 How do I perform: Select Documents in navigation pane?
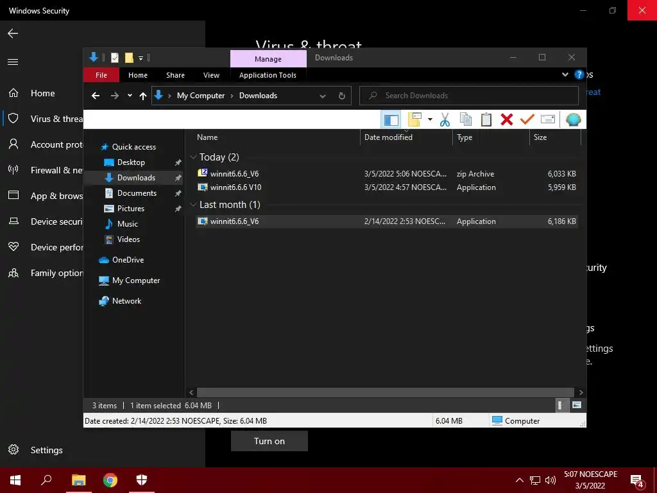(137, 193)
